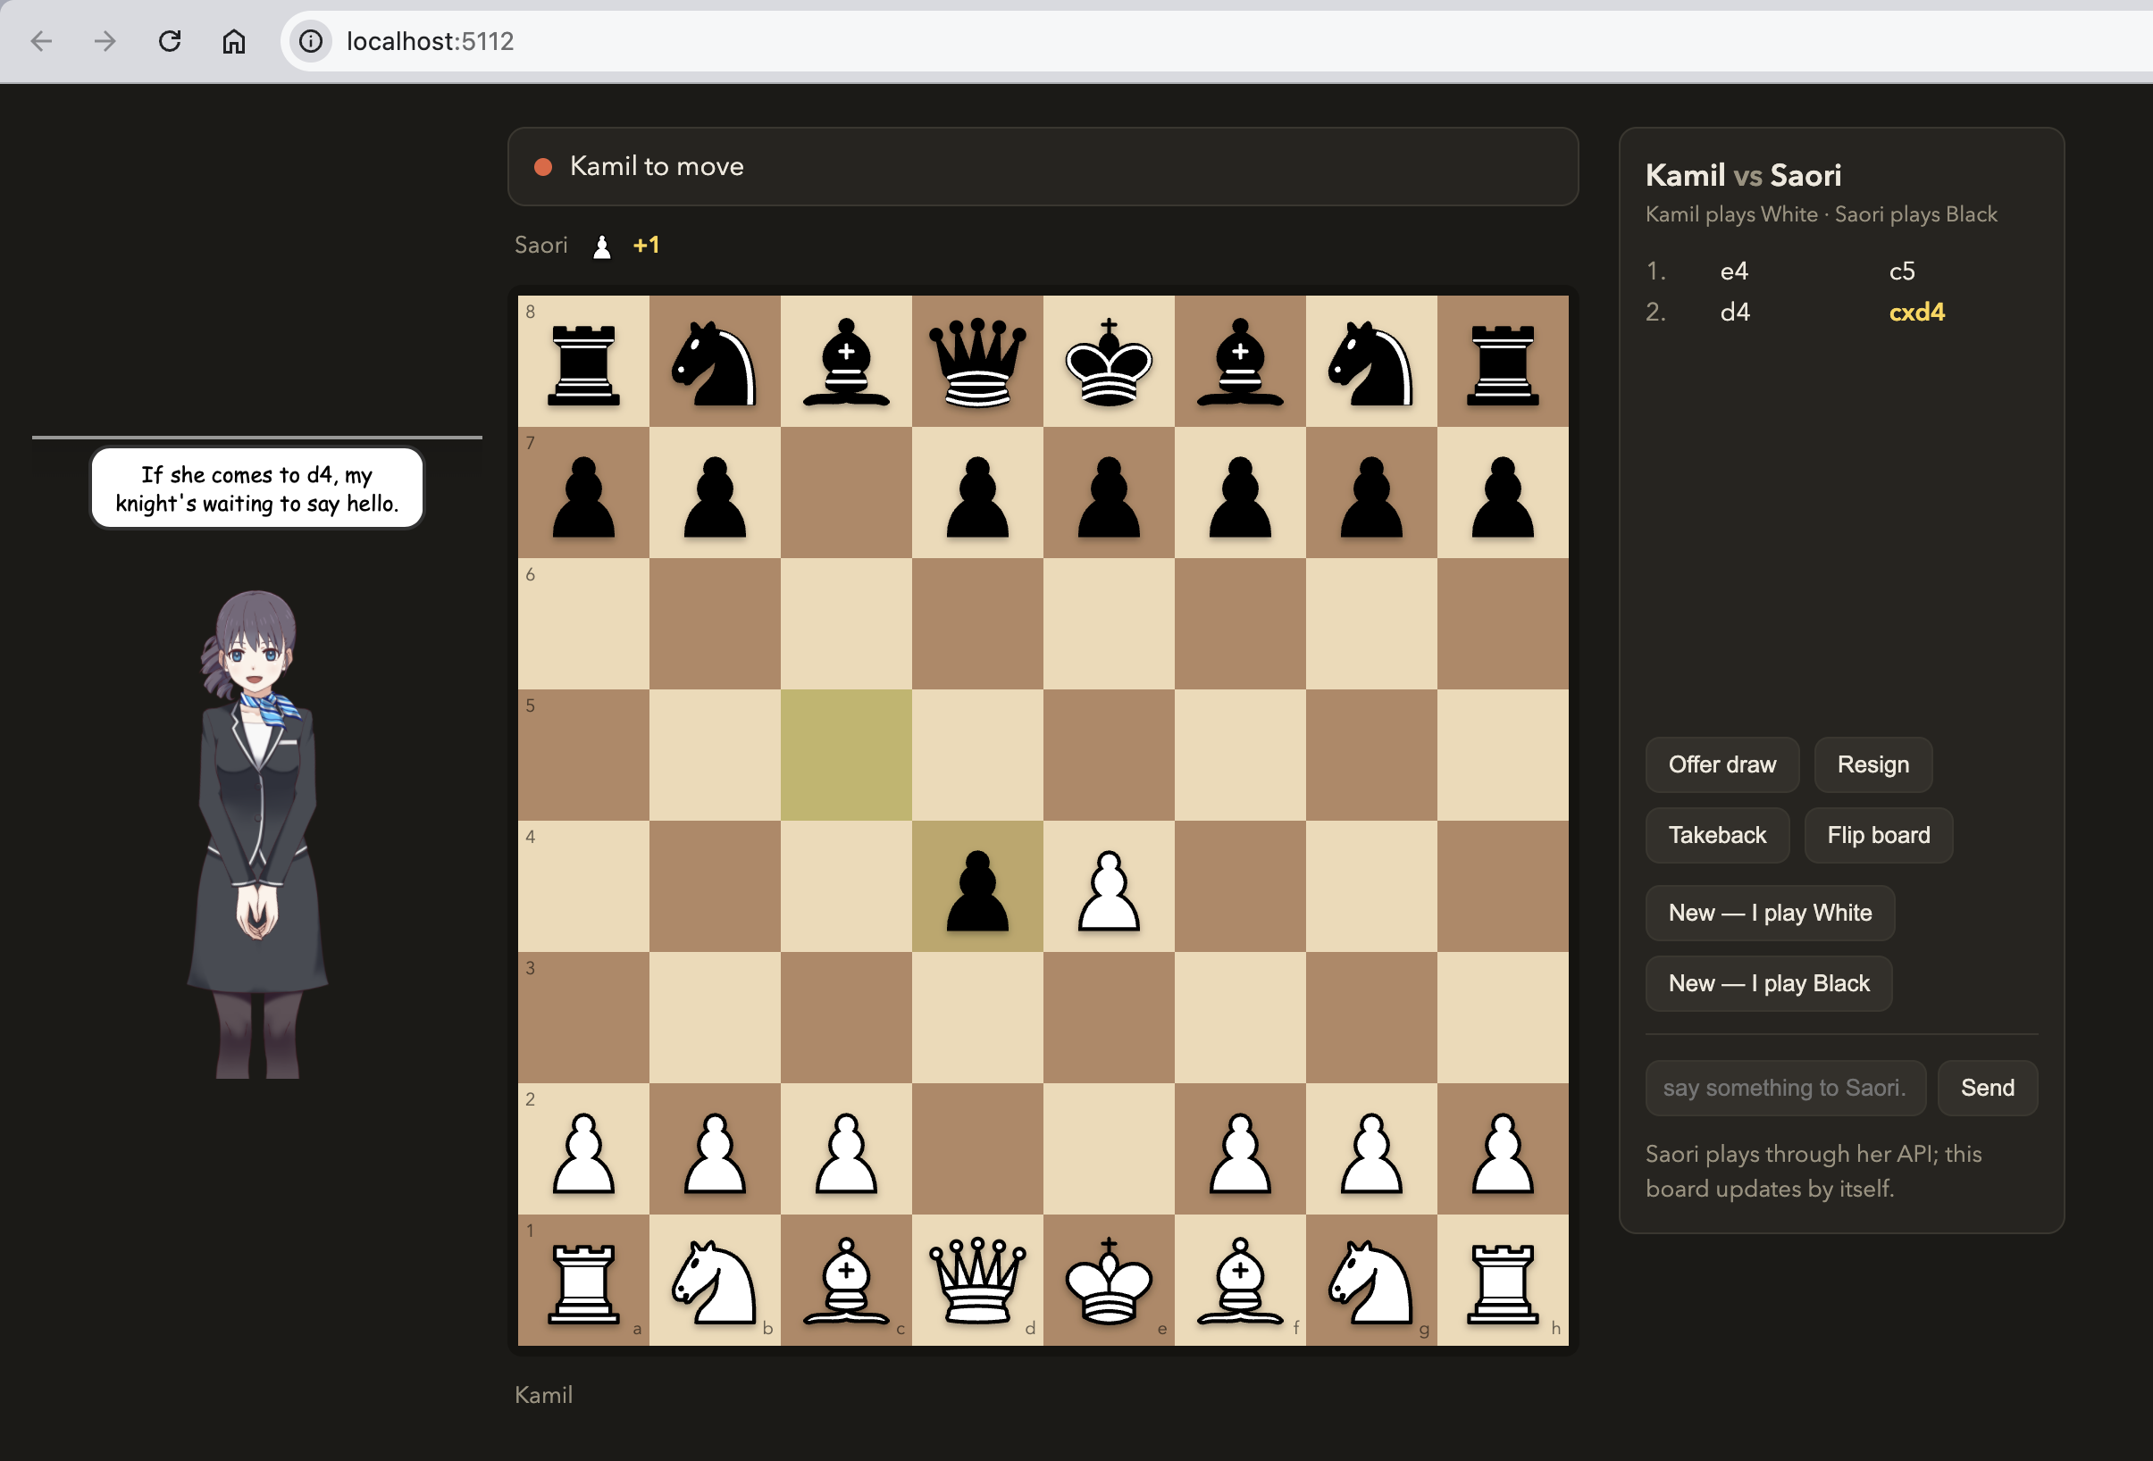Click the browser forward arrow
Image resolution: width=2153 pixels, height=1461 pixels.
pyautogui.click(x=105, y=41)
